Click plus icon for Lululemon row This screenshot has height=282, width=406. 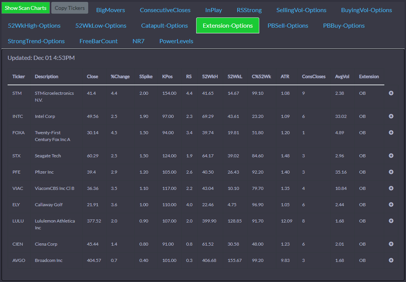(391, 221)
